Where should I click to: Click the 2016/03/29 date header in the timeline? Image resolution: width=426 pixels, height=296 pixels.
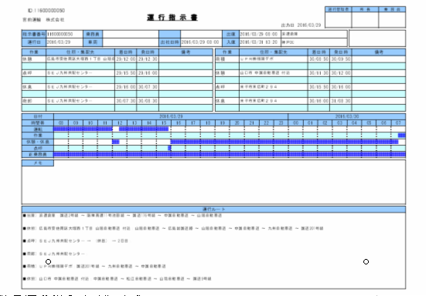[x=171, y=116]
